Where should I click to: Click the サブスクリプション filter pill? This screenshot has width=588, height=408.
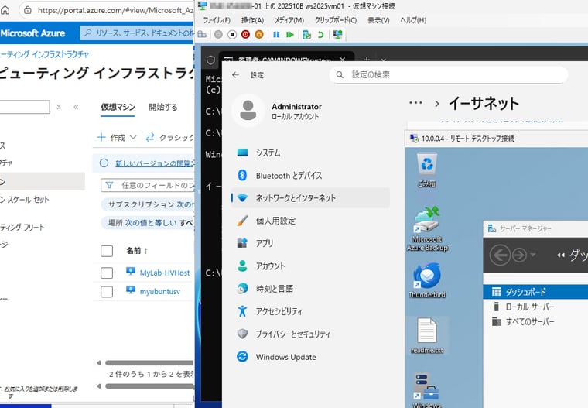coord(147,204)
